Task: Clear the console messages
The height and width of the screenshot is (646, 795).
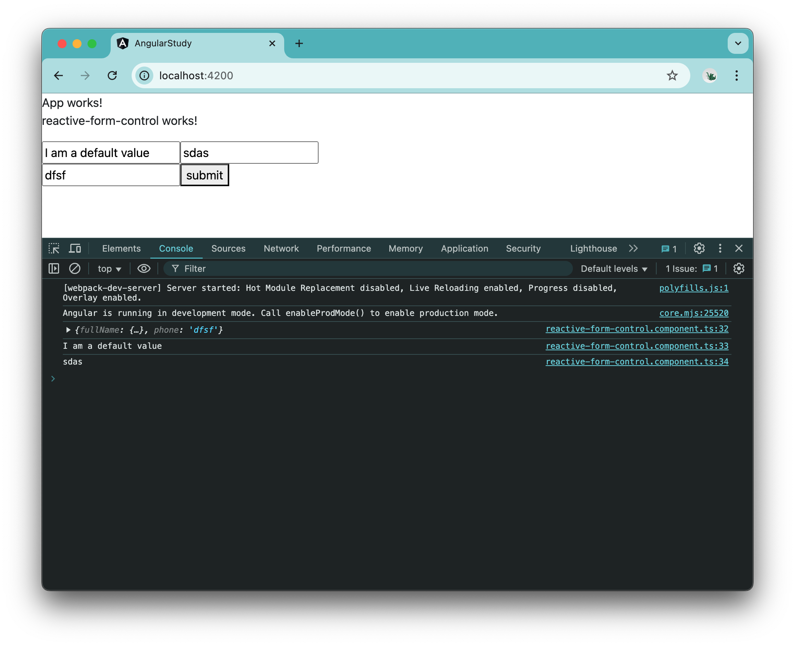Action: click(x=75, y=268)
